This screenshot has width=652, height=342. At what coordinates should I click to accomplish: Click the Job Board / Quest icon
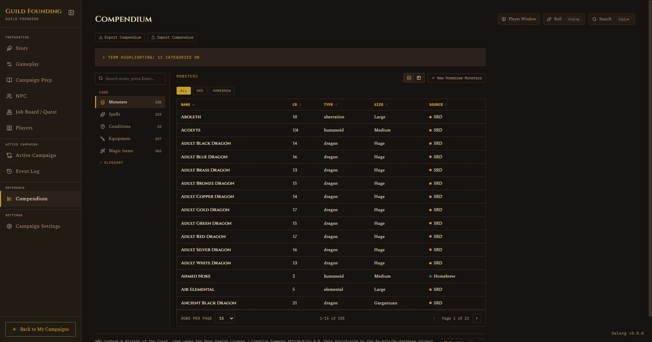coord(9,112)
